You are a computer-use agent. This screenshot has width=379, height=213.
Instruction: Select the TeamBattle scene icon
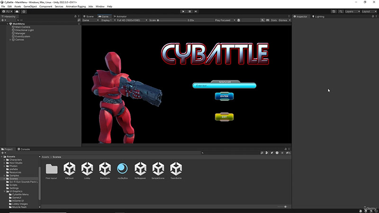(176, 168)
